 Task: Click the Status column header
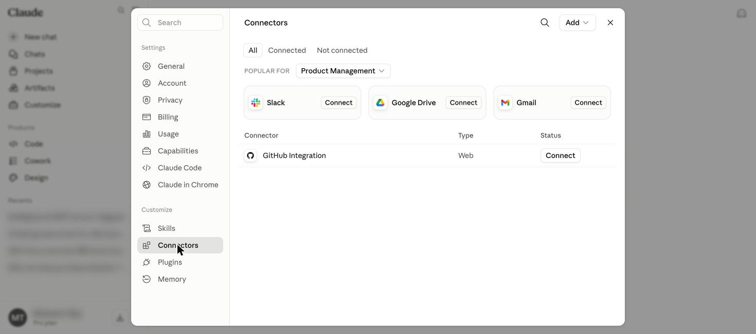click(551, 135)
